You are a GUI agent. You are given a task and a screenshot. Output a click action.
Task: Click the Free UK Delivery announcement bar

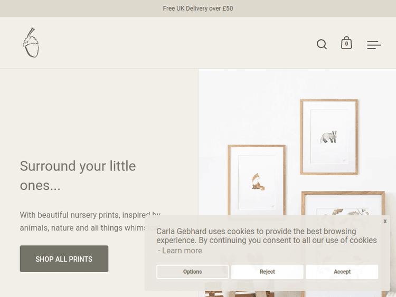[x=198, y=8]
